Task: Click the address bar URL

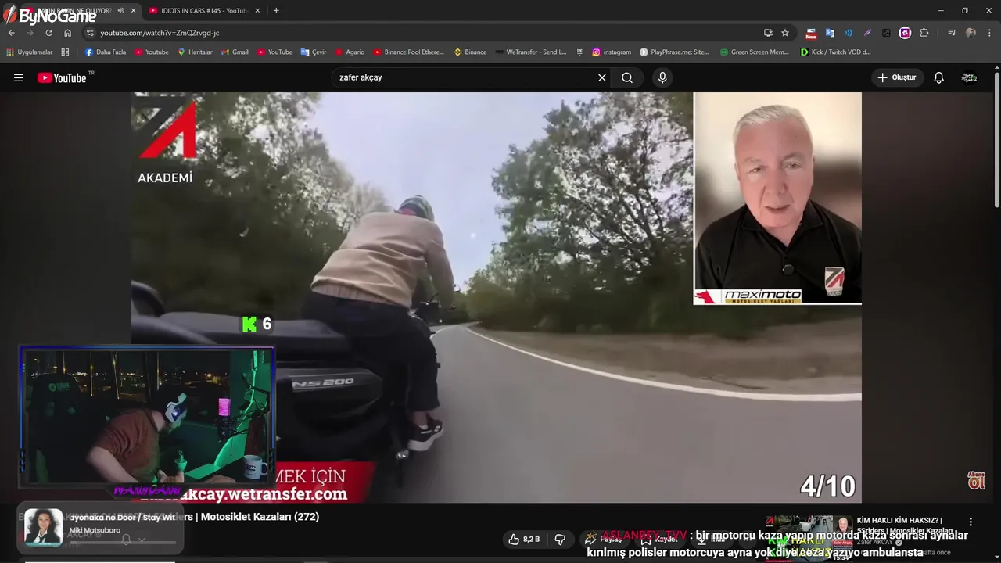Action: point(160,33)
